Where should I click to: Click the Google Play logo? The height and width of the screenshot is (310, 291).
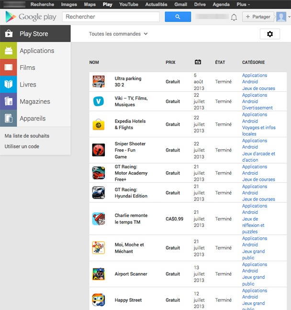point(31,17)
